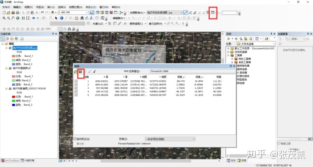The image size is (313, 167).
Task: Open the 编辑(E) menu
Action: [x=17, y=7]
